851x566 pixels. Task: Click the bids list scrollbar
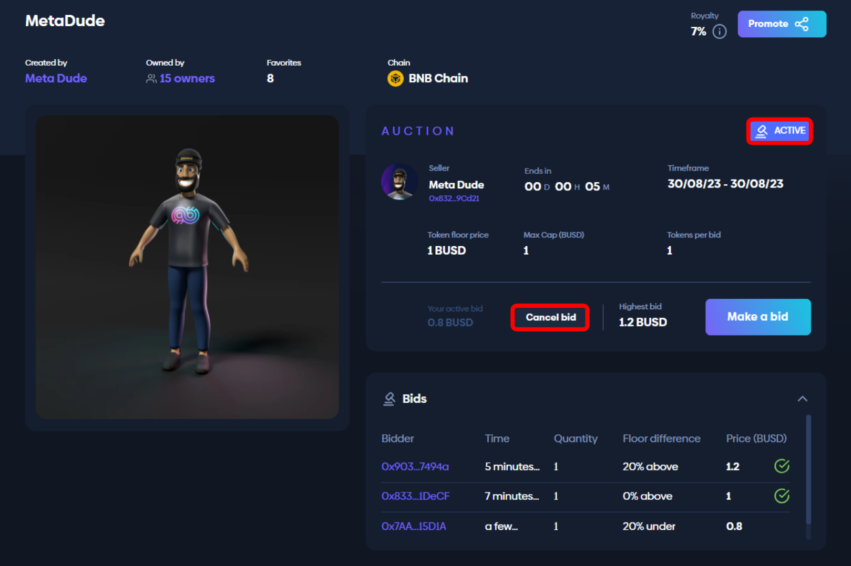808,470
